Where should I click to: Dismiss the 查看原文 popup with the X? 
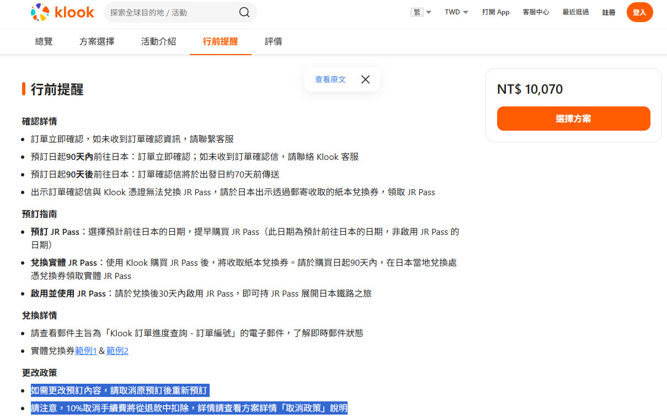click(x=365, y=79)
